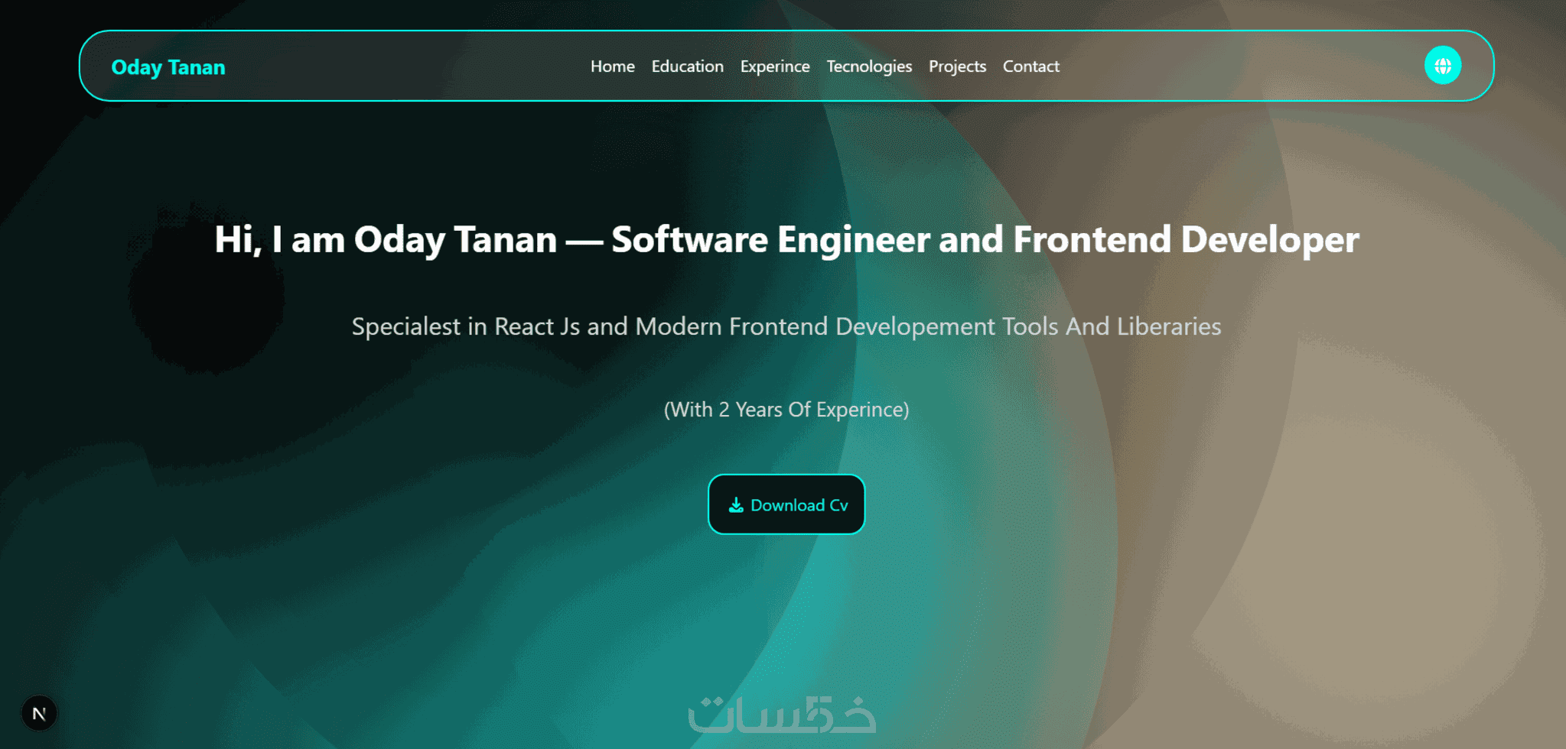Jump to the Experince nav item
Screen dimensions: 1566x749
pos(774,66)
